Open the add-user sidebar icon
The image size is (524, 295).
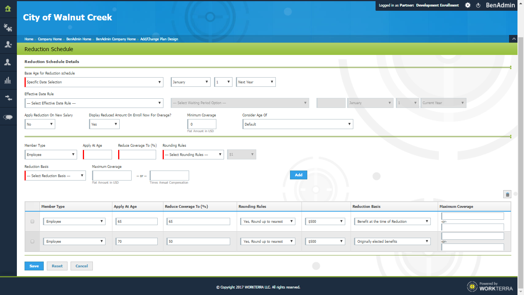8,45
